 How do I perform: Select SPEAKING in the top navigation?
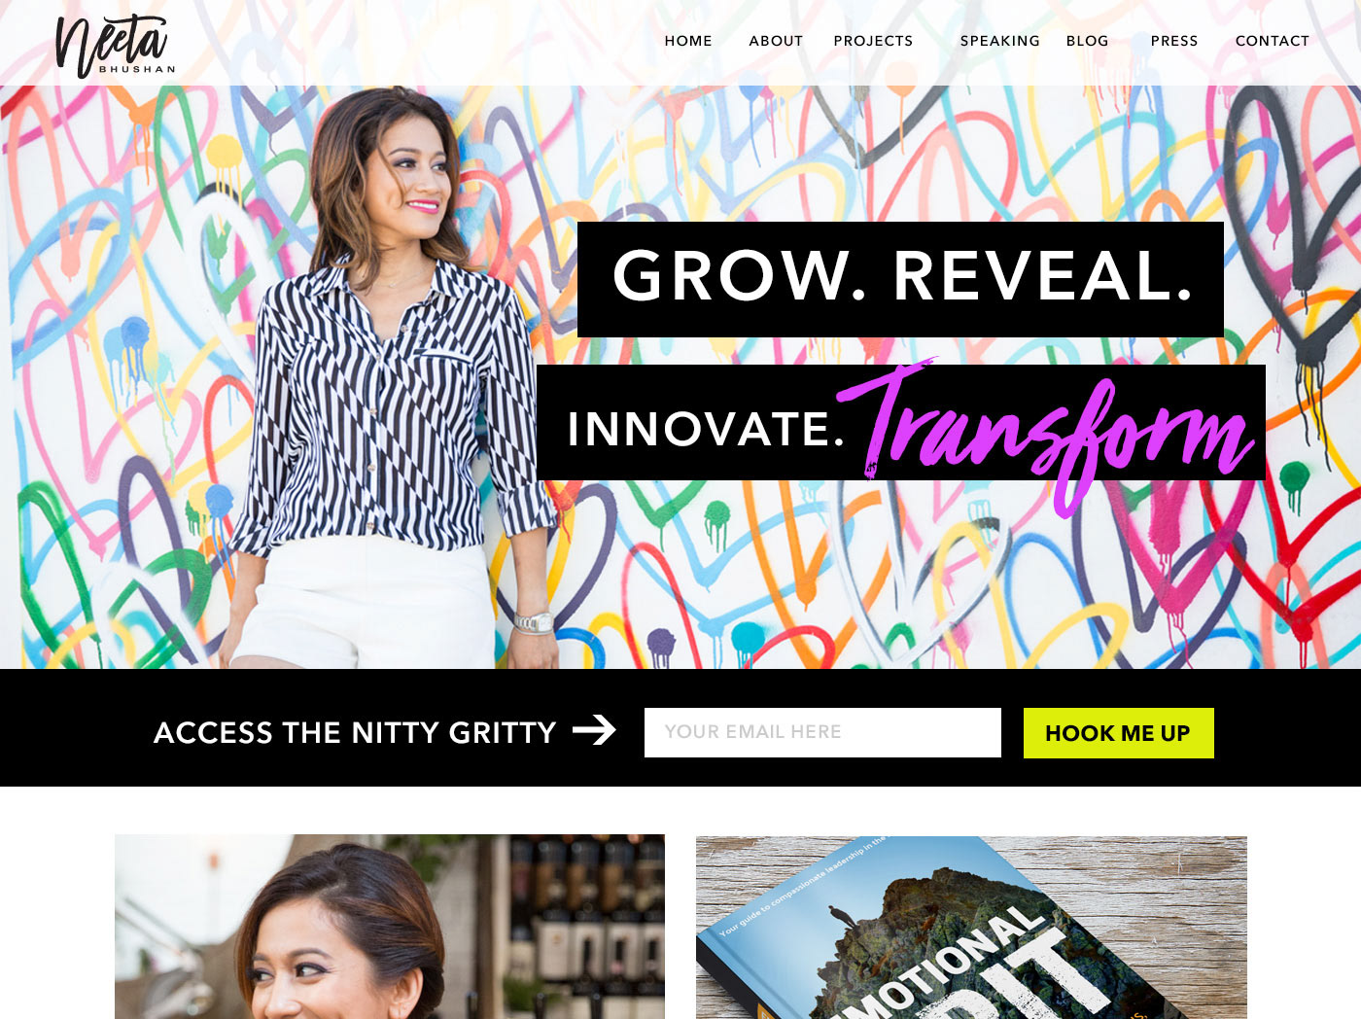pyautogui.click(x=999, y=41)
